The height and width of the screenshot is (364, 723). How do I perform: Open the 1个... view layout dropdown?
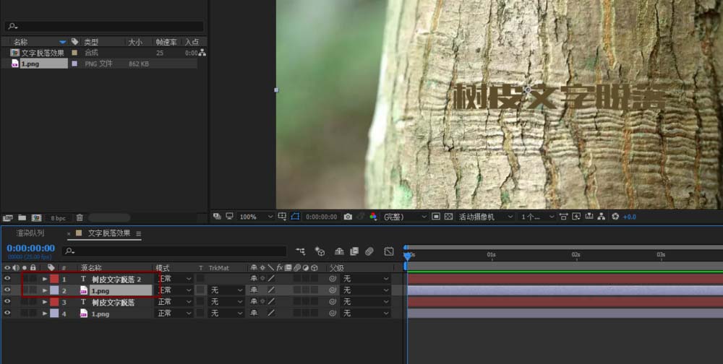click(538, 217)
